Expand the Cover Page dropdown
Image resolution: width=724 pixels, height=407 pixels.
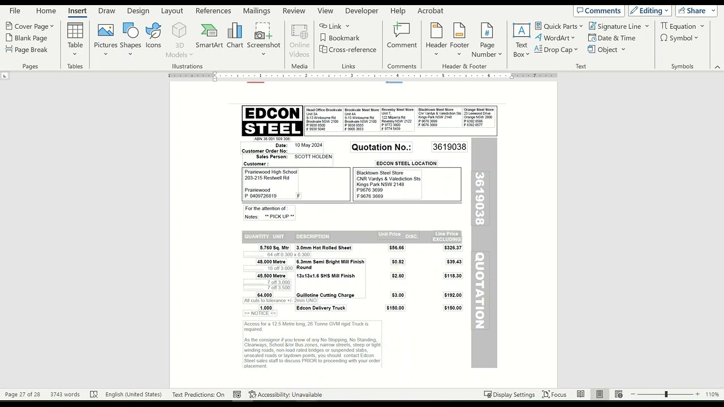(x=51, y=26)
